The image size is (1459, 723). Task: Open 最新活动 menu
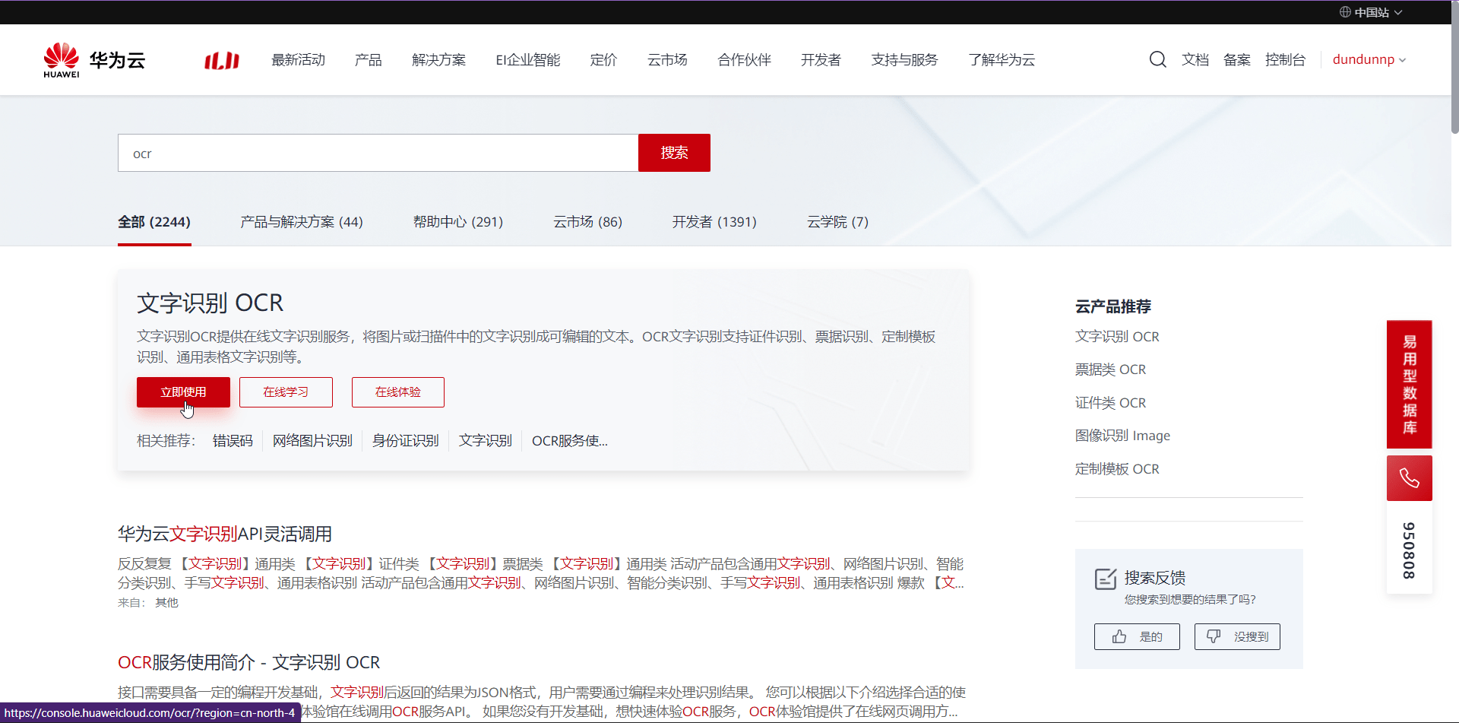tap(299, 59)
